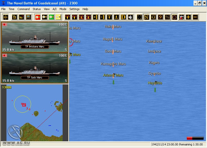Open the View menu
This screenshot has width=207, height=148.
click(47, 9)
